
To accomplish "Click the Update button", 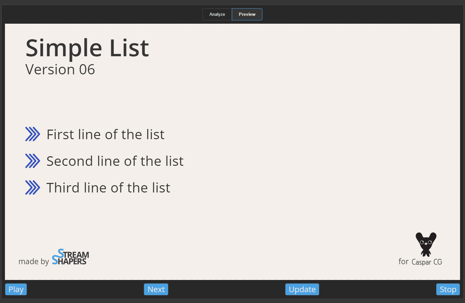I will tap(302, 290).
